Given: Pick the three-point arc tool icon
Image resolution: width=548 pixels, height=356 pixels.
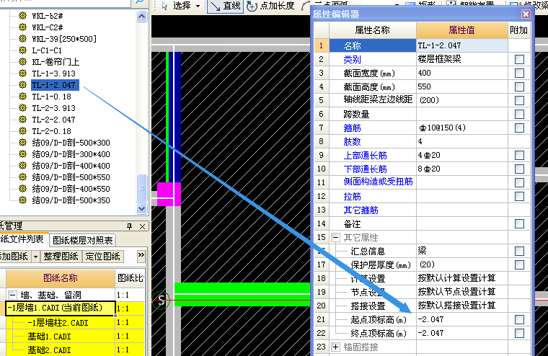Looking at the screenshot, I should [x=305, y=6].
